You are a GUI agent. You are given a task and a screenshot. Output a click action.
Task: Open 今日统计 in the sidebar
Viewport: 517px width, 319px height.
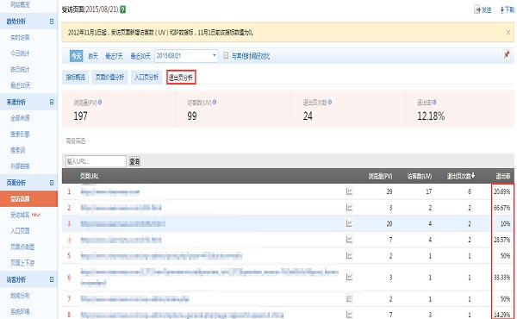pyautogui.click(x=20, y=53)
